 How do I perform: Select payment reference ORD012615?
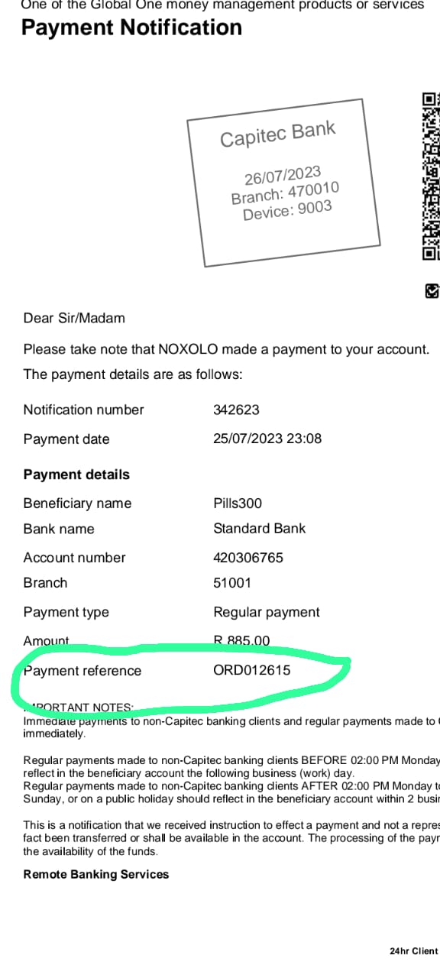pos(252,671)
